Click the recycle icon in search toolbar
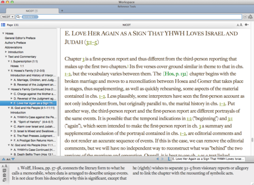The image size is (254, 185). (x=250, y=17)
